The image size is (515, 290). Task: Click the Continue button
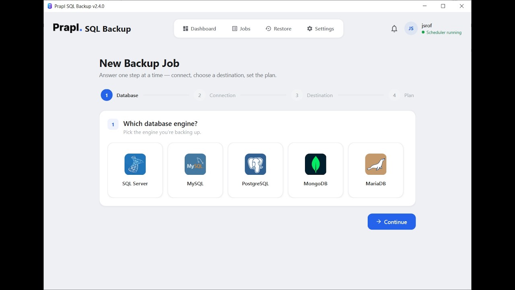(x=391, y=222)
